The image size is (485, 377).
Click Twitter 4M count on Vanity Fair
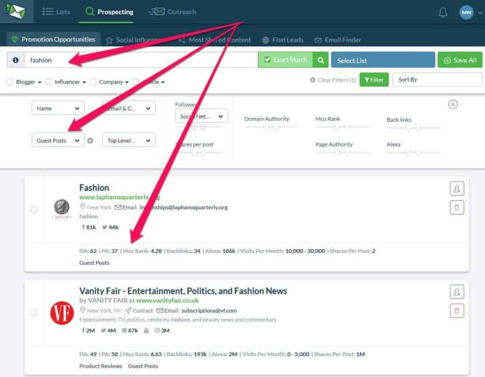pos(108,331)
